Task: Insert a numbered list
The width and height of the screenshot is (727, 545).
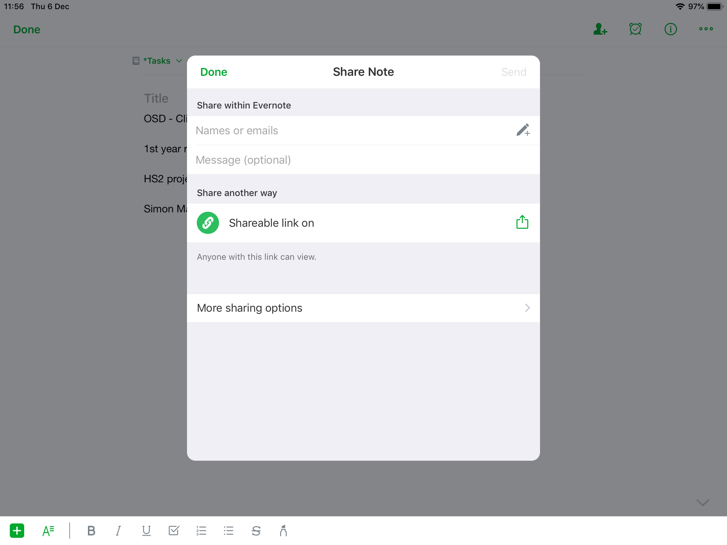Action: pos(201,531)
